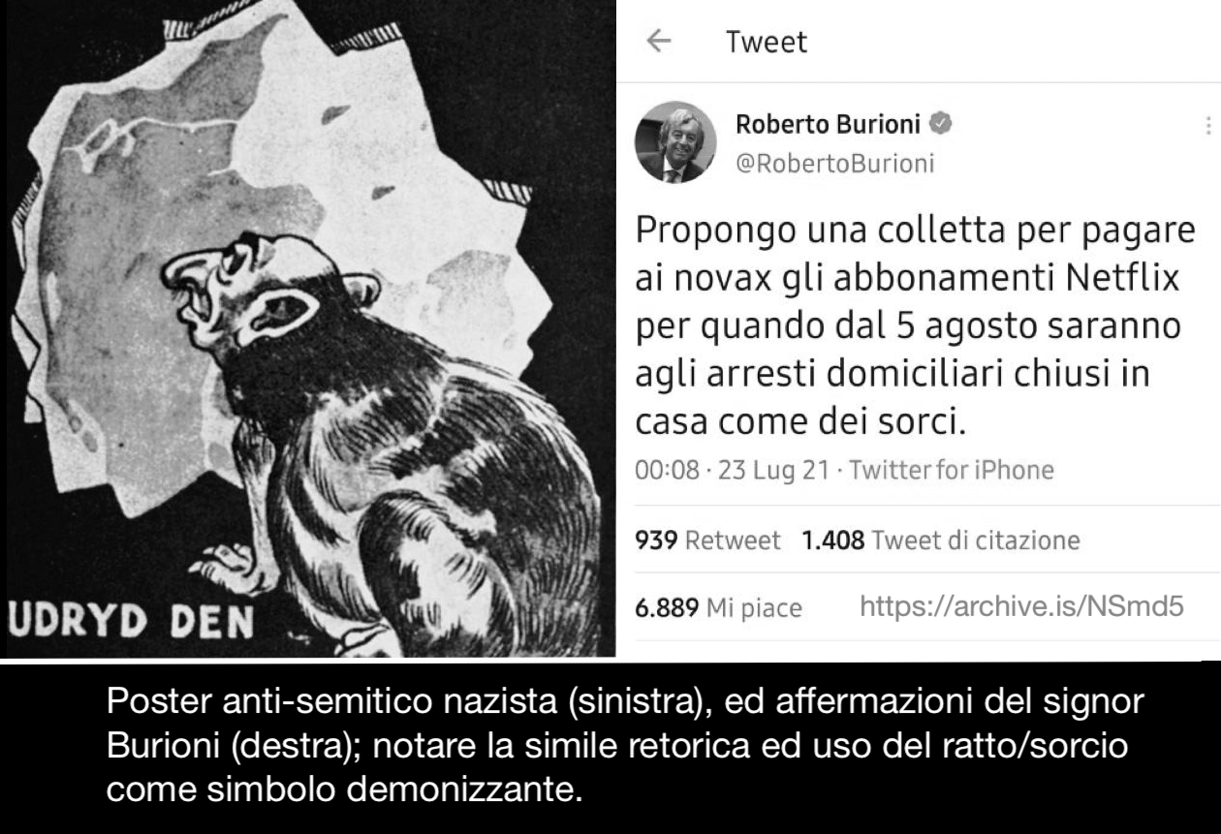
Task: Open the three-dot more options menu
Action: coord(1207,127)
